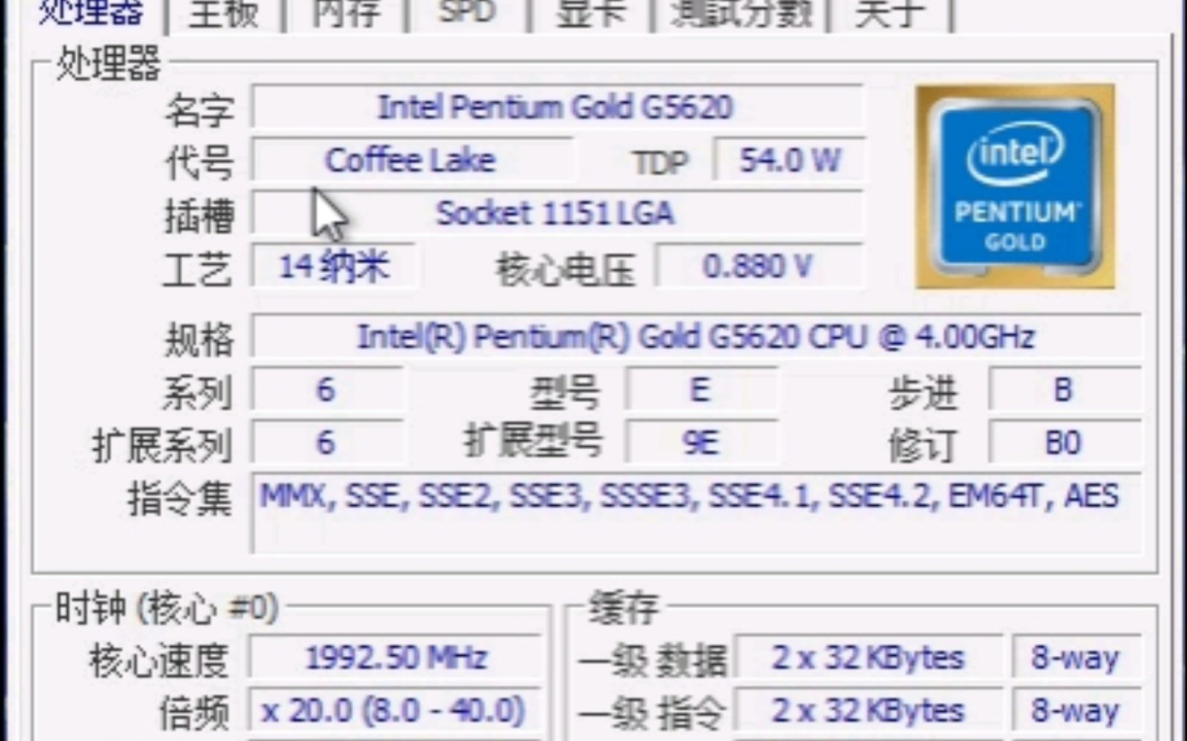Screen dimensions: 1187x741
Task: Click the 规格 label
Action: click(199, 340)
